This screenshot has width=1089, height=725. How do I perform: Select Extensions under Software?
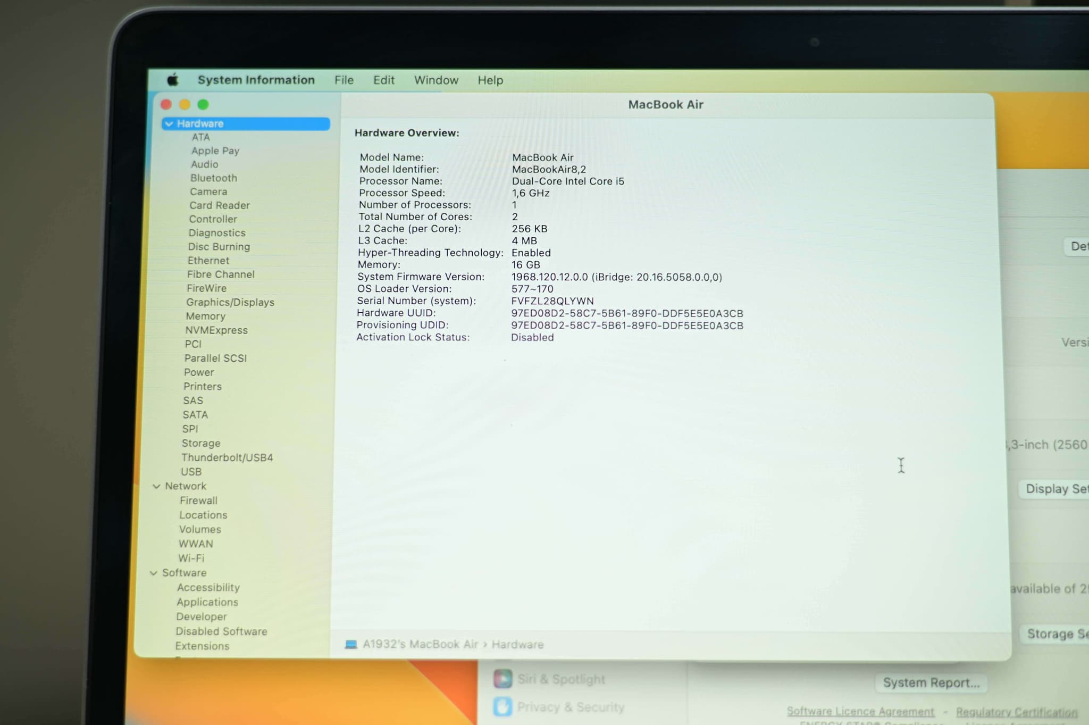pyautogui.click(x=202, y=646)
